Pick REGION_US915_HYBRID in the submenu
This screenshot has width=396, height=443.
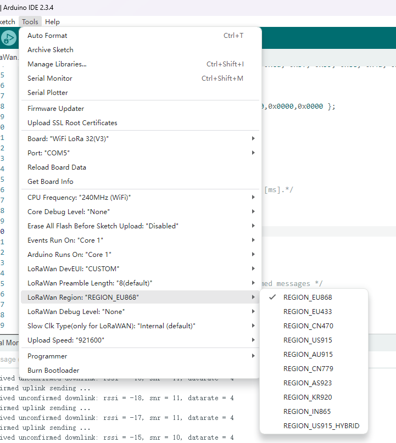[x=321, y=426]
